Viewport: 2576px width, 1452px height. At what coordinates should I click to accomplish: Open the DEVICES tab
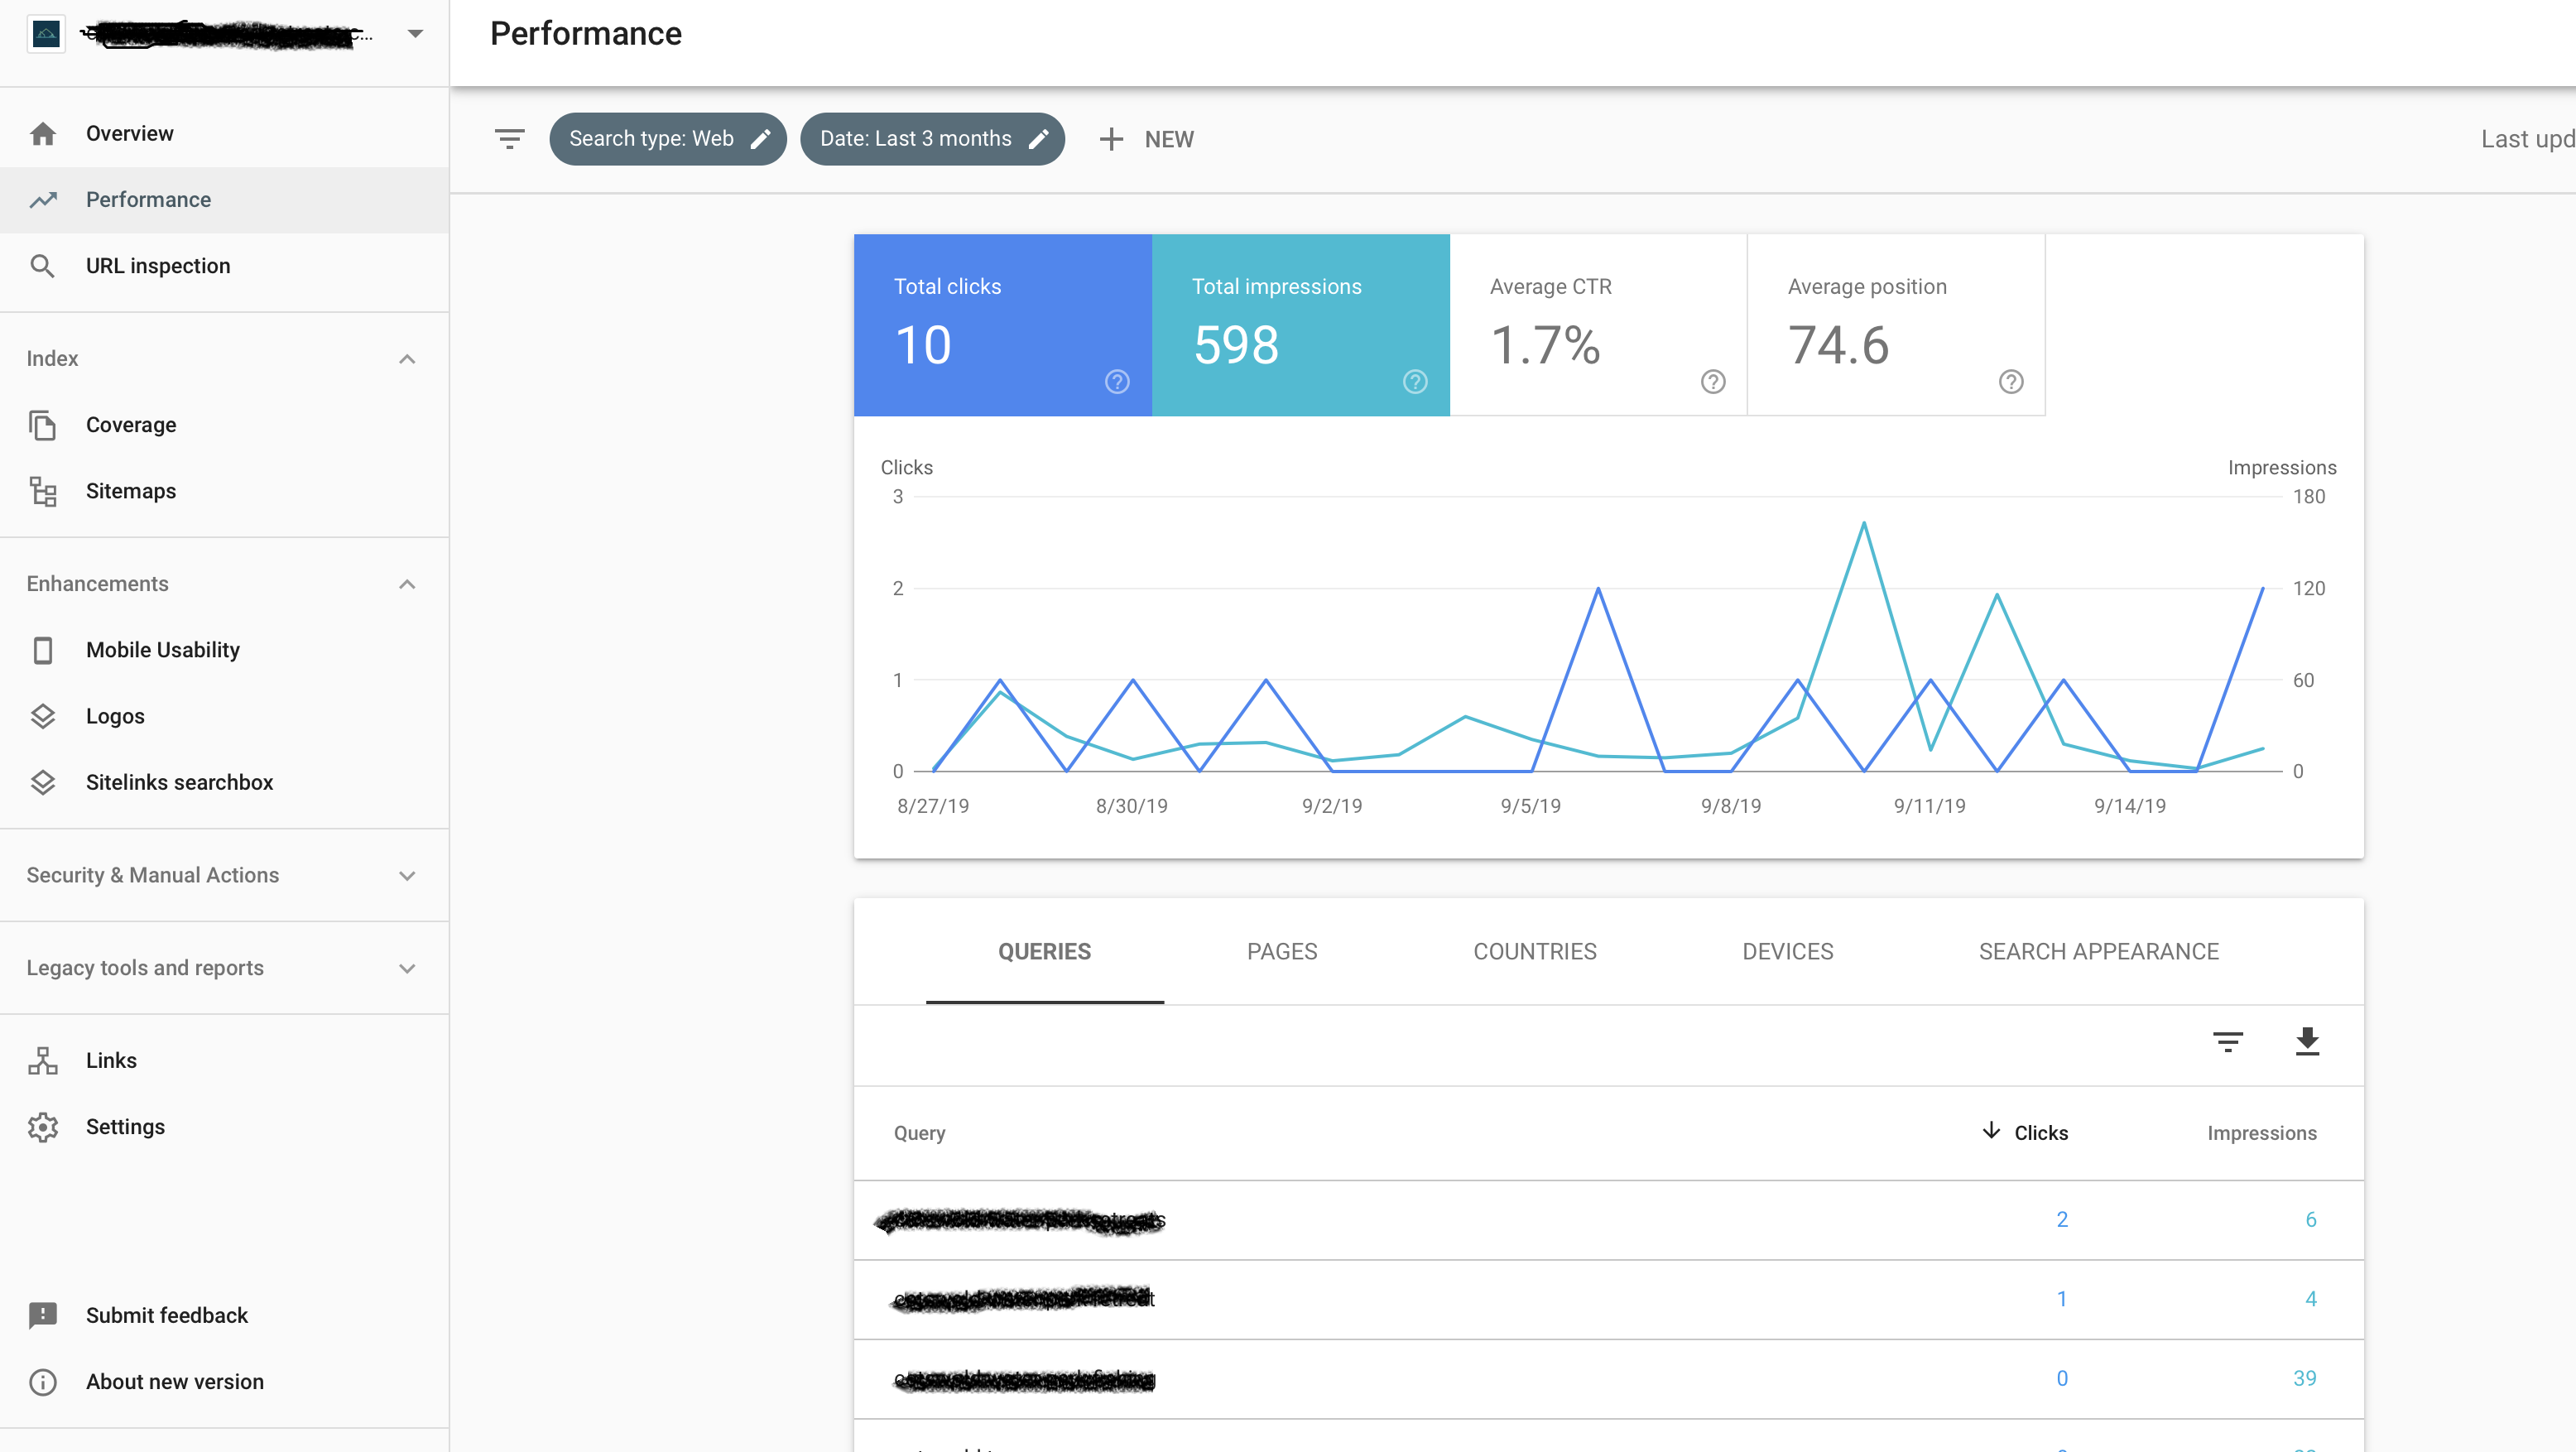(x=1788, y=951)
